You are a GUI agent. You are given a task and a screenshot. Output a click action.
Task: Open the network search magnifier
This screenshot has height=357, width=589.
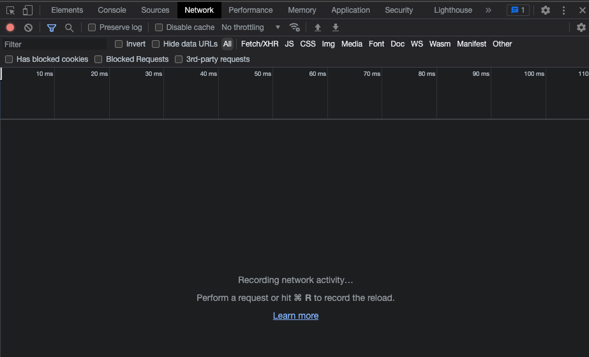69,27
